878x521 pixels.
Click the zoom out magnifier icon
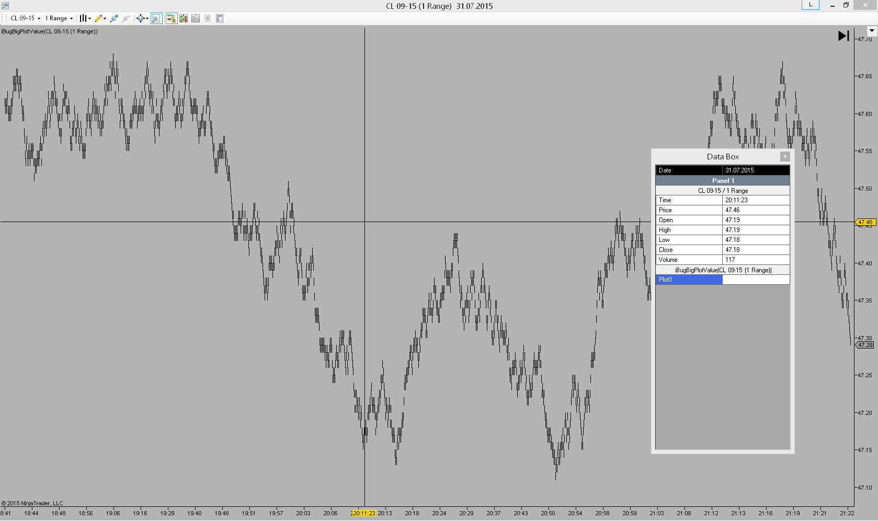coord(126,18)
